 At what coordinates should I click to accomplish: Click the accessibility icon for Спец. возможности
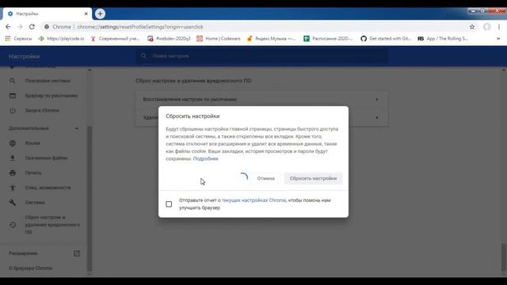pyautogui.click(x=13, y=188)
